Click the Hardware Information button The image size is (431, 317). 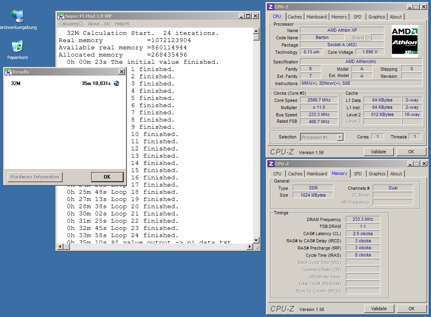click(35, 177)
